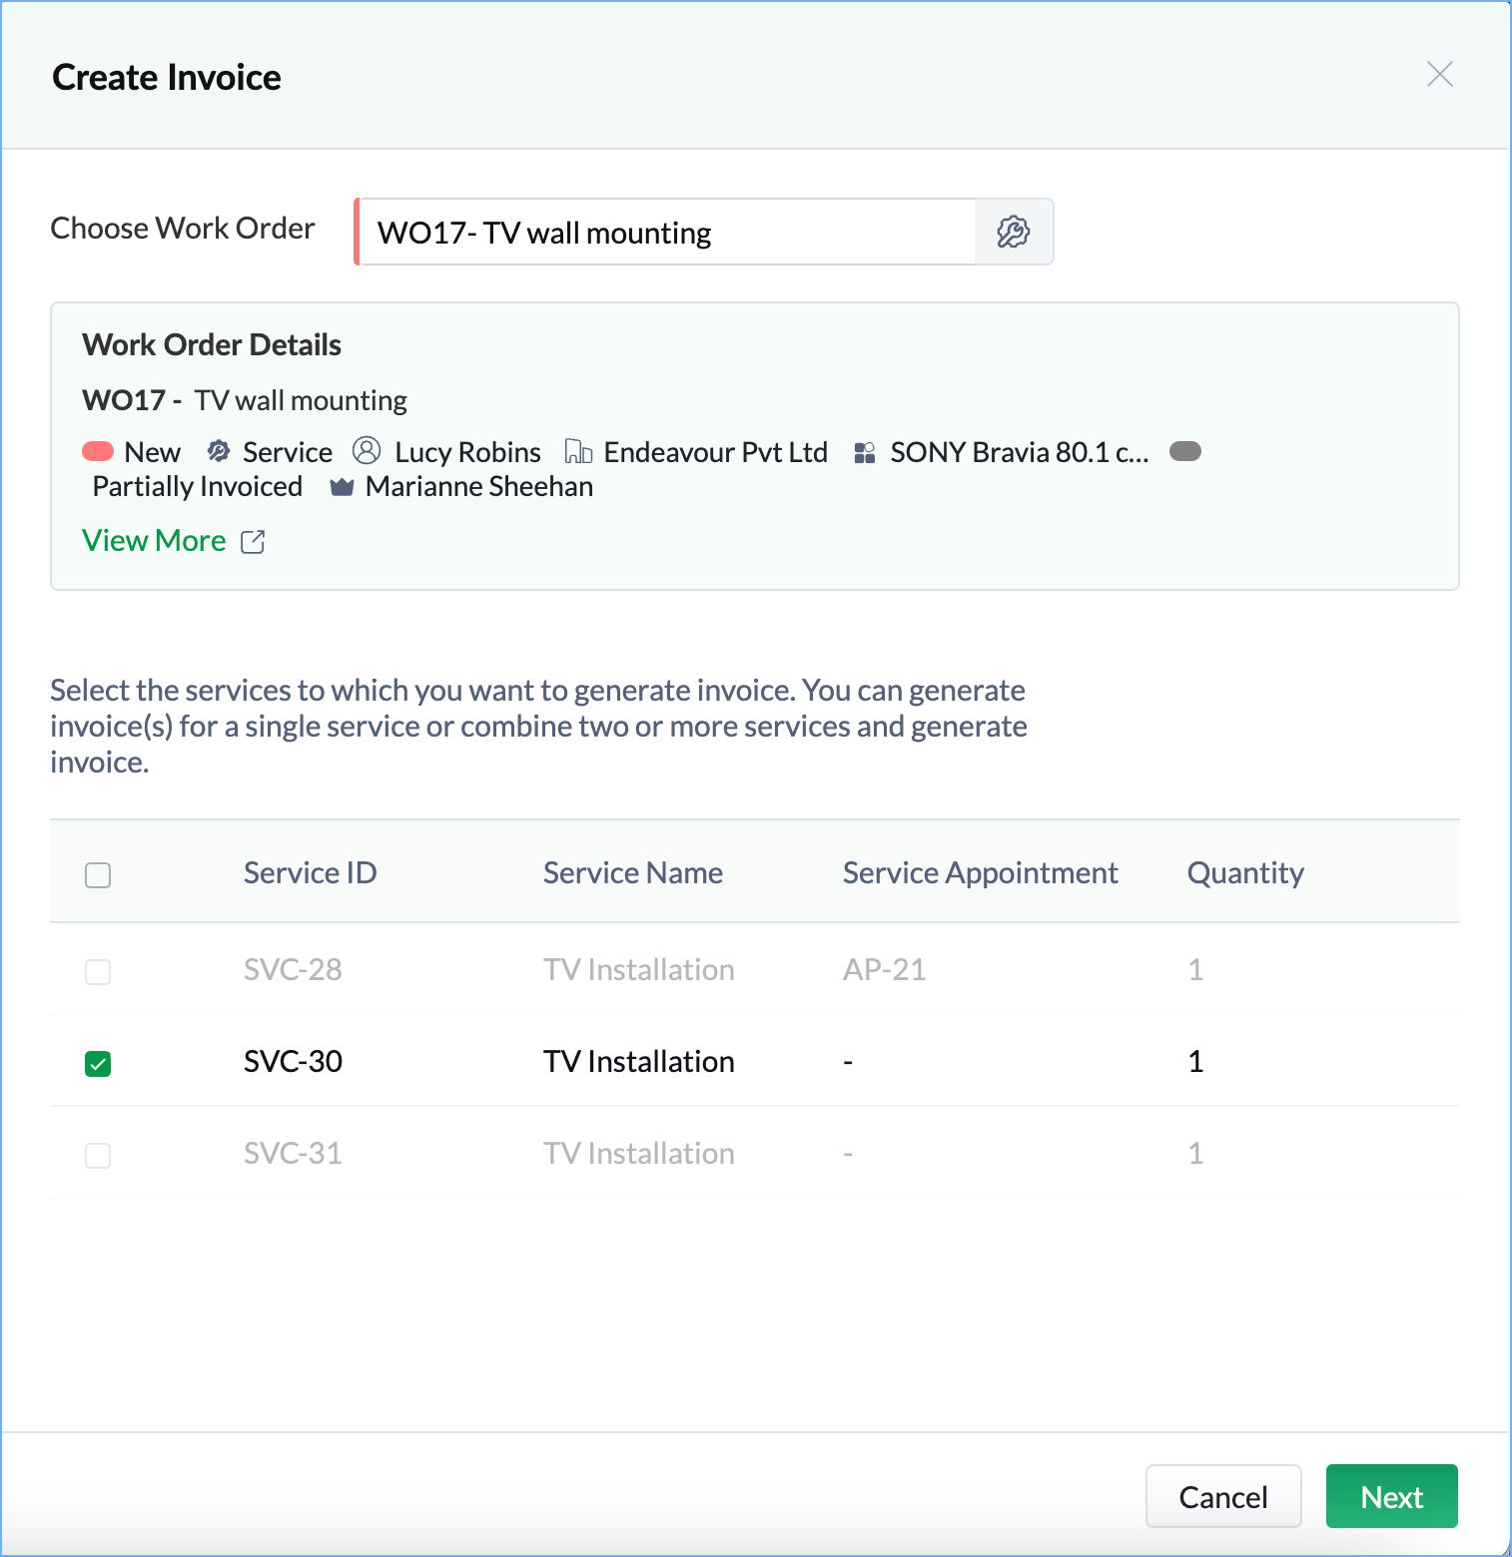1512x1557 pixels.
Task: Click the grey Partially Invoiced status pill
Action: [x=1184, y=451]
